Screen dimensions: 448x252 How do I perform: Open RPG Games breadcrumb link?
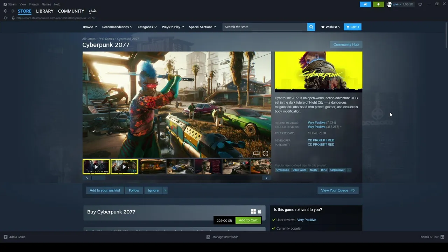[106, 39]
